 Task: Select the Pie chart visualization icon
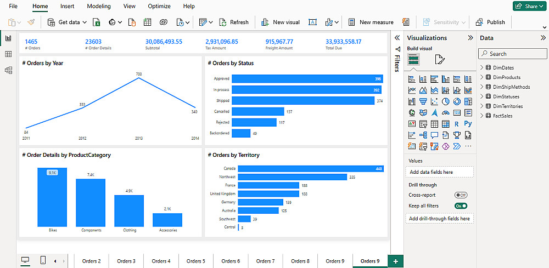pos(445,101)
